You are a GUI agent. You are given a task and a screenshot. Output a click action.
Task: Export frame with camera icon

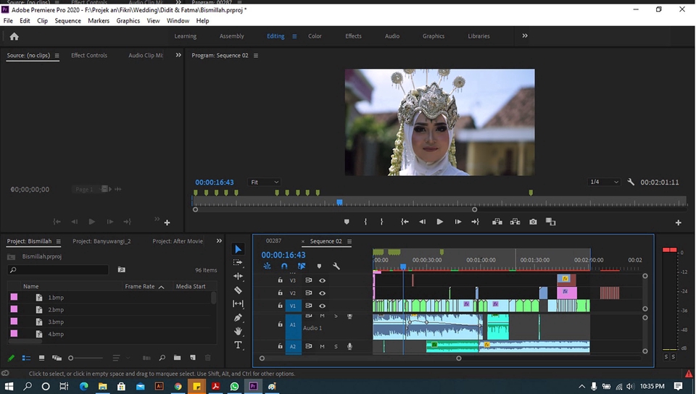pyautogui.click(x=533, y=222)
